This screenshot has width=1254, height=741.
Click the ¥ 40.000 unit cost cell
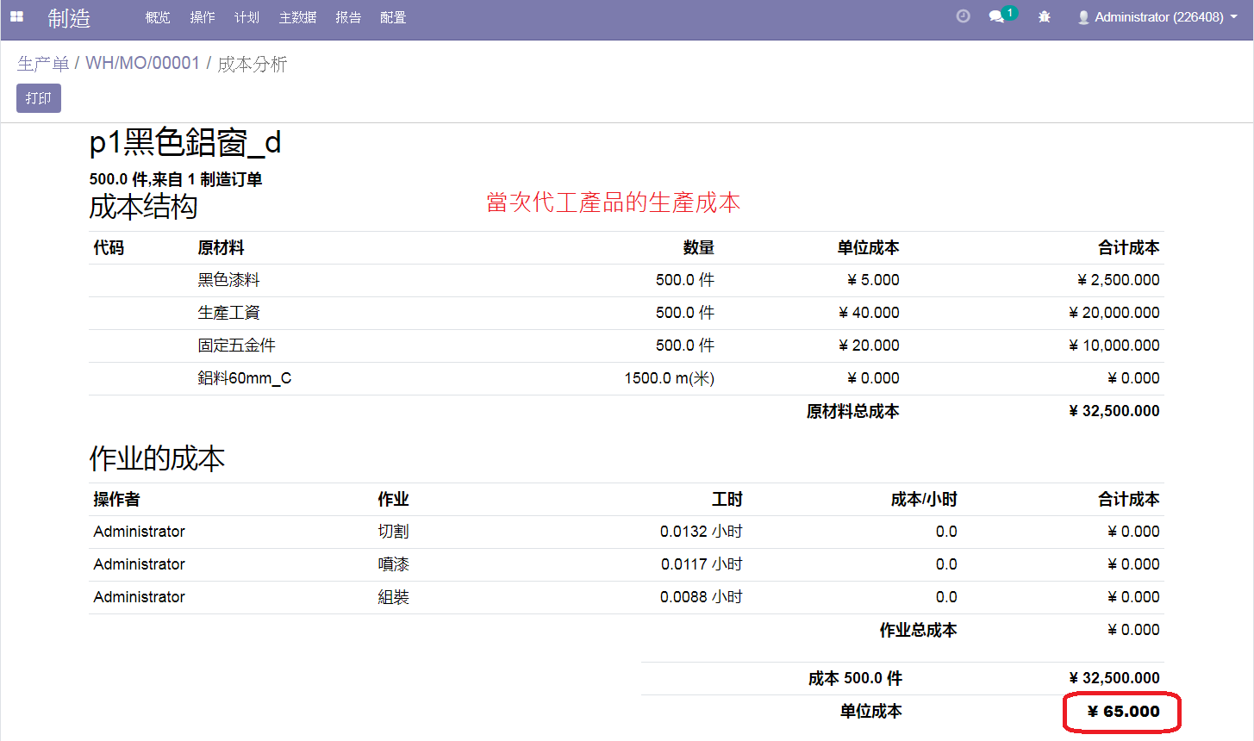[x=869, y=313]
